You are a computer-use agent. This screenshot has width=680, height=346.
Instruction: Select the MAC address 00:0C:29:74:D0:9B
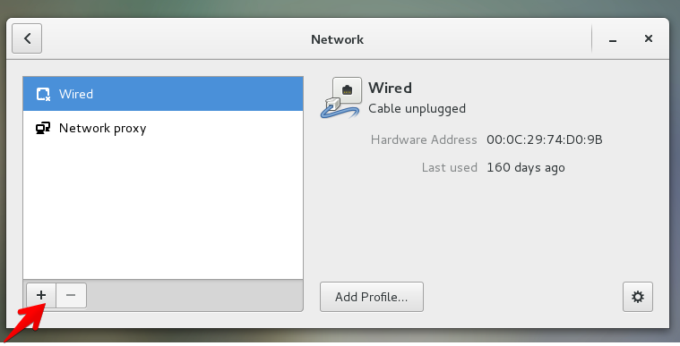pos(544,139)
